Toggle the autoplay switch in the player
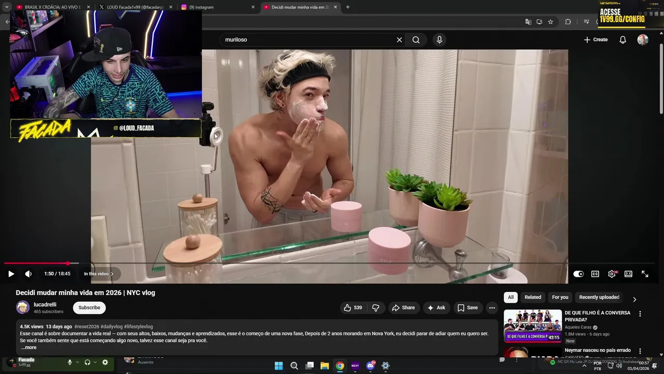The width and height of the screenshot is (664, 374). (578, 274)
